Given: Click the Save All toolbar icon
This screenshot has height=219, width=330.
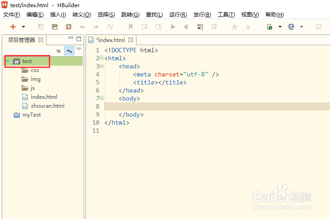Looking at the screenshot, I should pos(55,27).
